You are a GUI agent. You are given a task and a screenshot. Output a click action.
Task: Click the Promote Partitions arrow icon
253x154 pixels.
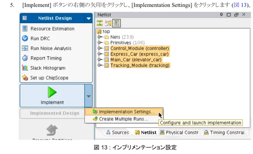52,130
